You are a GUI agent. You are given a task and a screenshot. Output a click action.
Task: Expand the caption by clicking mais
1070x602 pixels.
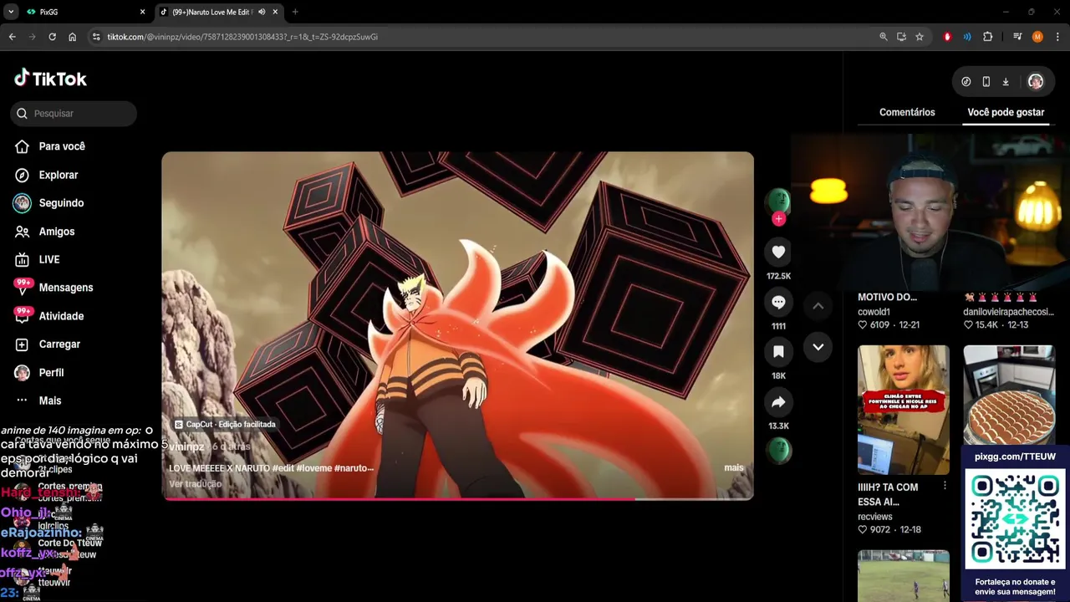point(733,467)
